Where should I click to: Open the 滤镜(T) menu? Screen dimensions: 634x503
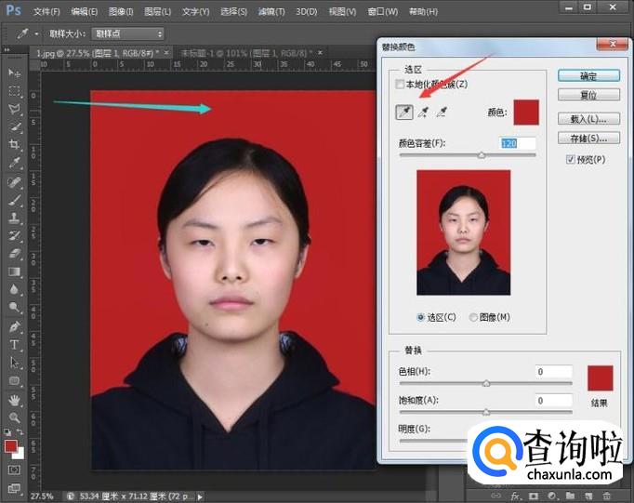coord(271,11)
